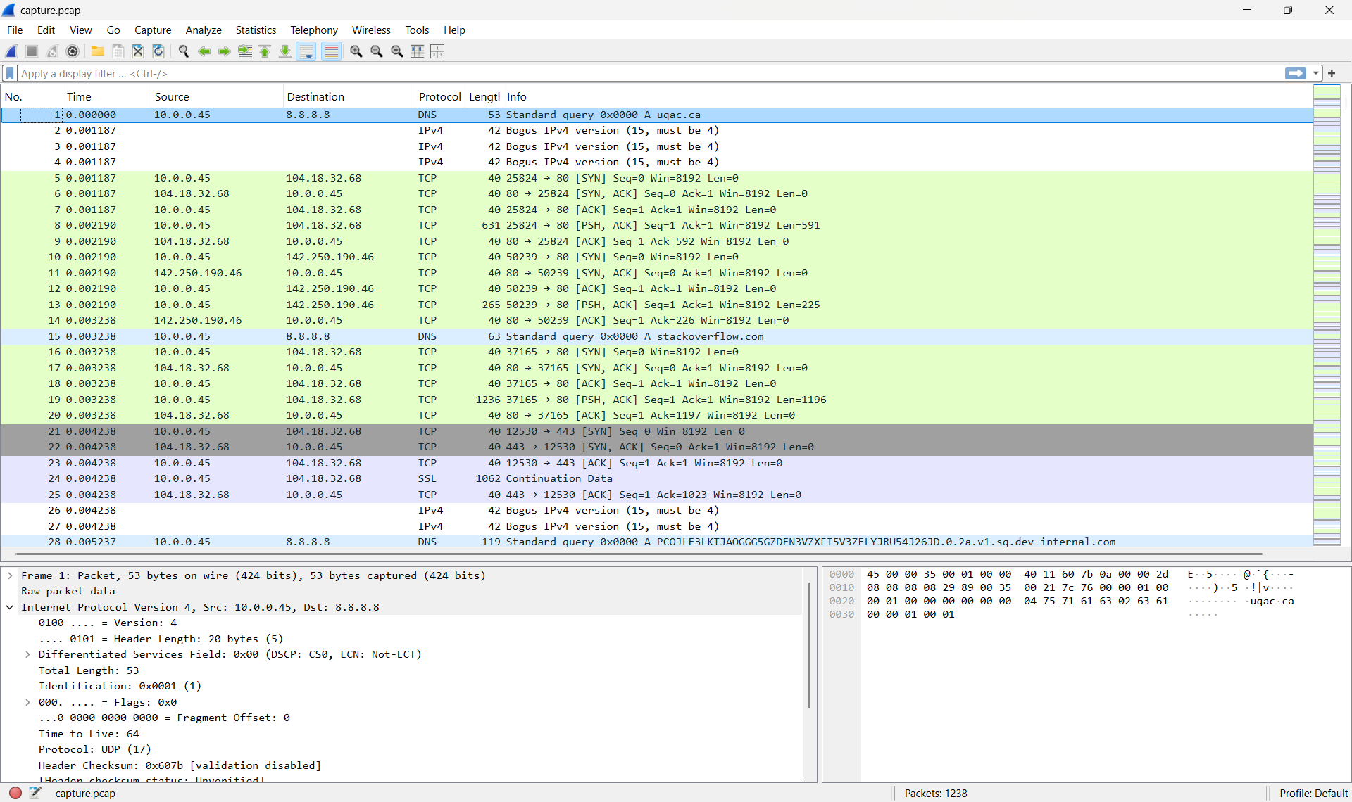The image size is (1352, 802).
Task: Click the expert information red circle icon
Action: coord(15,793)
